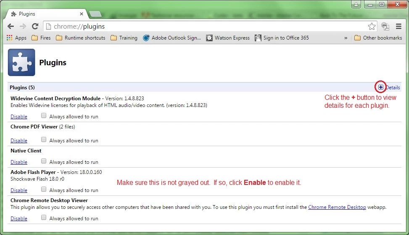This screenshot has width=409, height=235.
Task: Disable Native Client plugin
Action: [19, 162]
